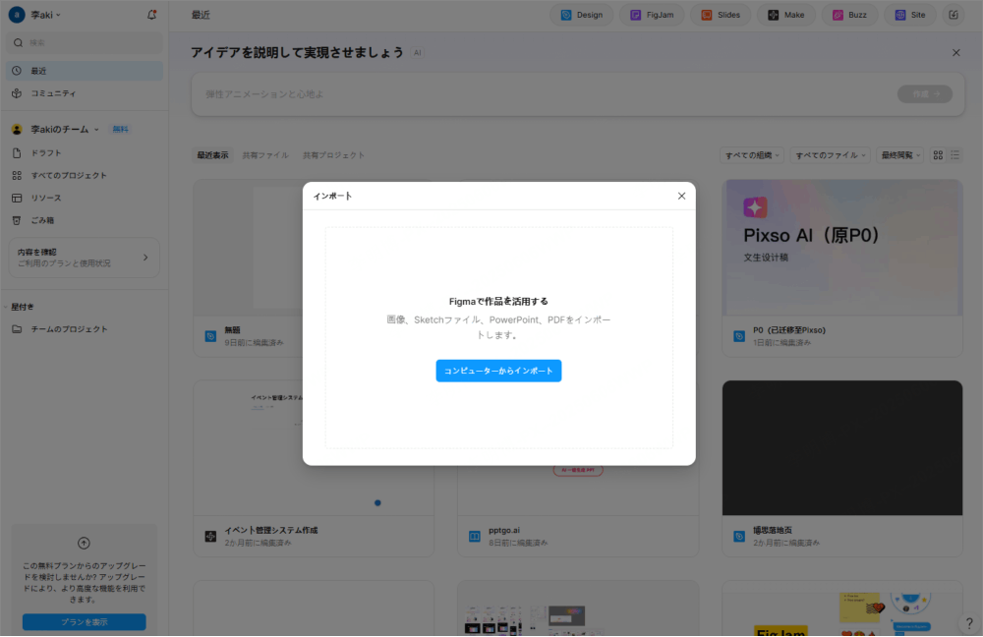
Task: Click the 最近 page title in header
Action: [201, 15]
